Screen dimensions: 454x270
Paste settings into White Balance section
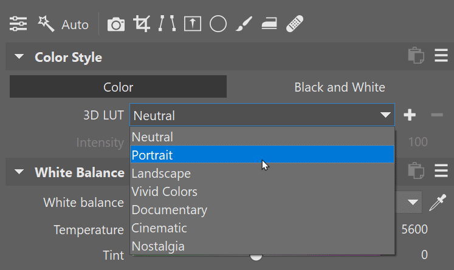coord(416,170)
